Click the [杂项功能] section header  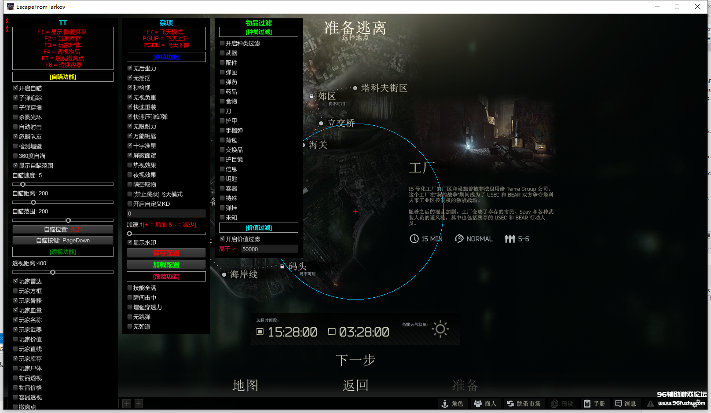point(166,57)
